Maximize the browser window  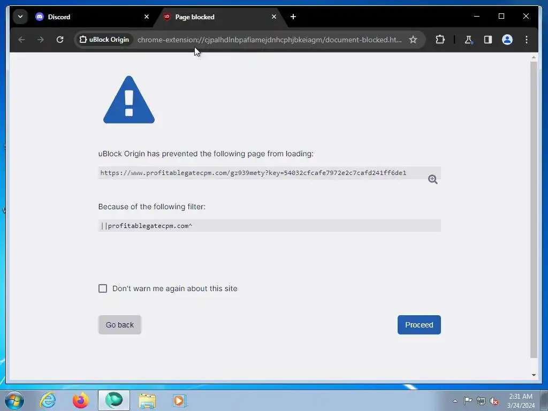coord(501,16)
